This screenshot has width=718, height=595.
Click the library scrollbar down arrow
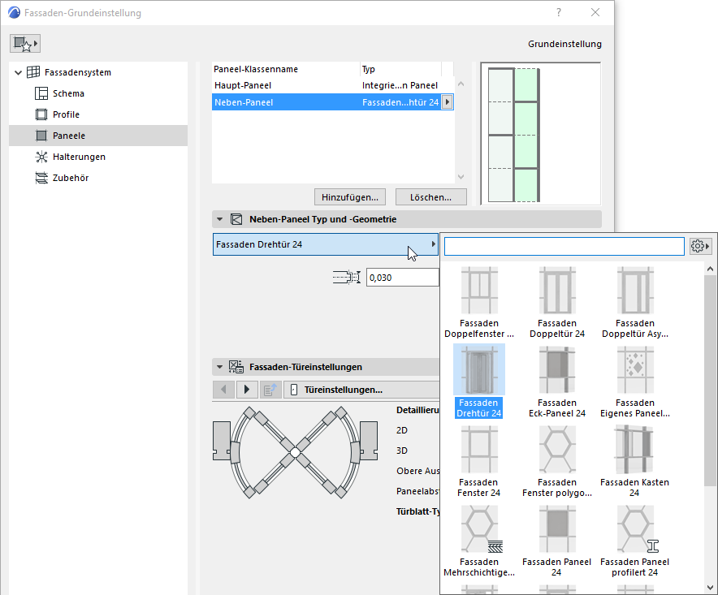coord(710,587)
